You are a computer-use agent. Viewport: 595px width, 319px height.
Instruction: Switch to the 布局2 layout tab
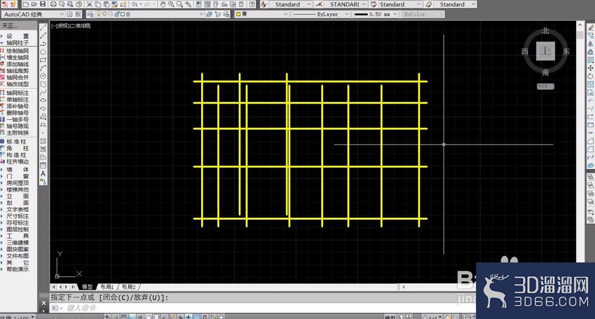(129, 287)
